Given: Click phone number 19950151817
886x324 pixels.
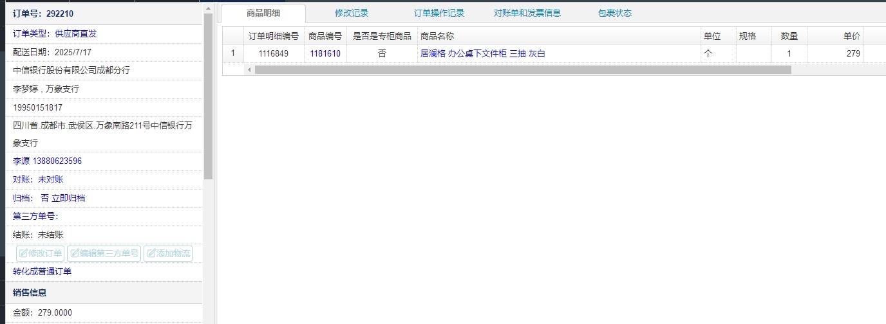Looking at the screenshot, I should (37, 107).
